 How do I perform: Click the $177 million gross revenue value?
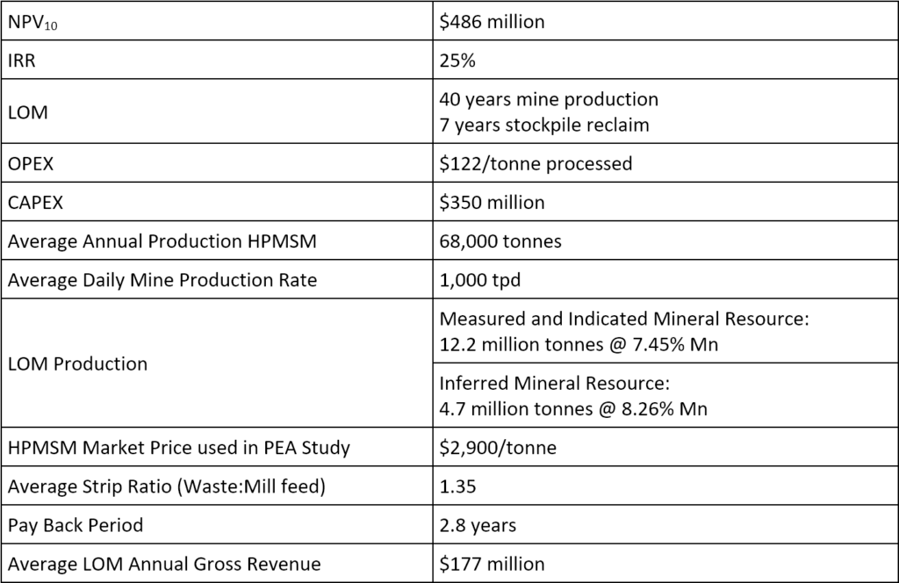(492, 564)
